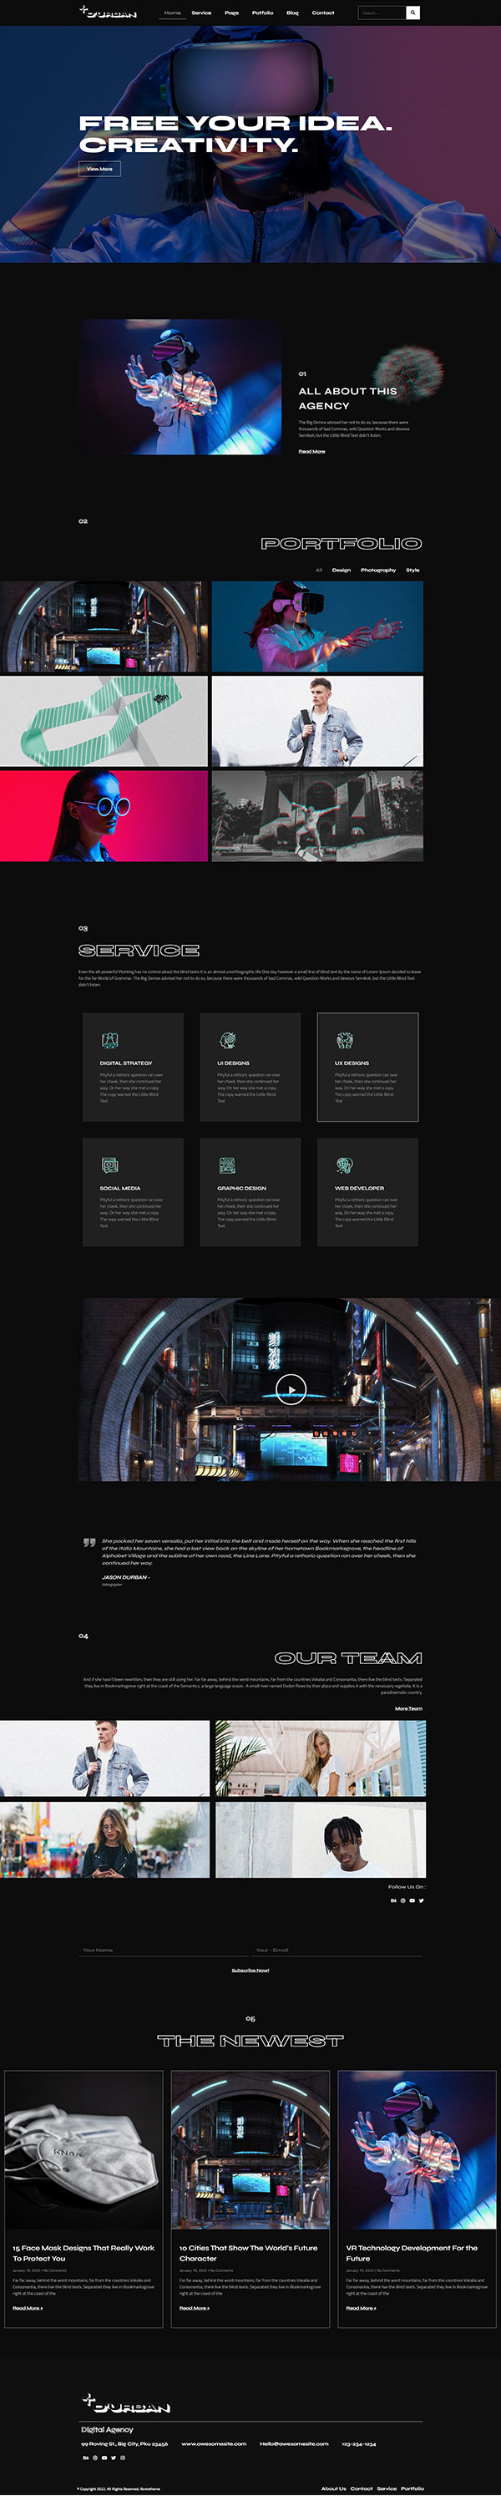Screen dimensions: 501x2496
Task: Click the UX Designs service icon
Action: (344, 1040)
